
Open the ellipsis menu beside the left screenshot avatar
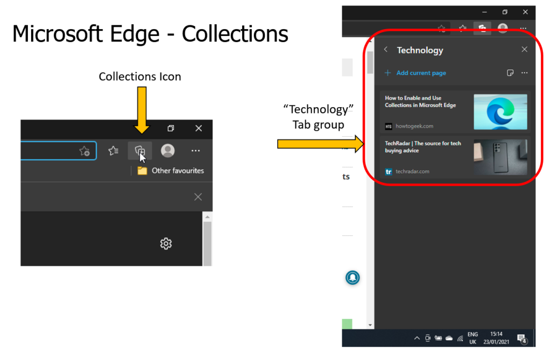(195, 151)
